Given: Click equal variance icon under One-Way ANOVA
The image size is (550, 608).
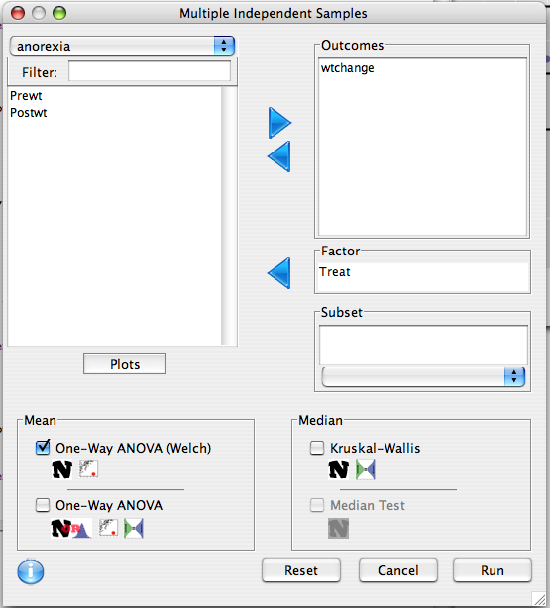Looking at the screenshot, I should pos(134,528).
